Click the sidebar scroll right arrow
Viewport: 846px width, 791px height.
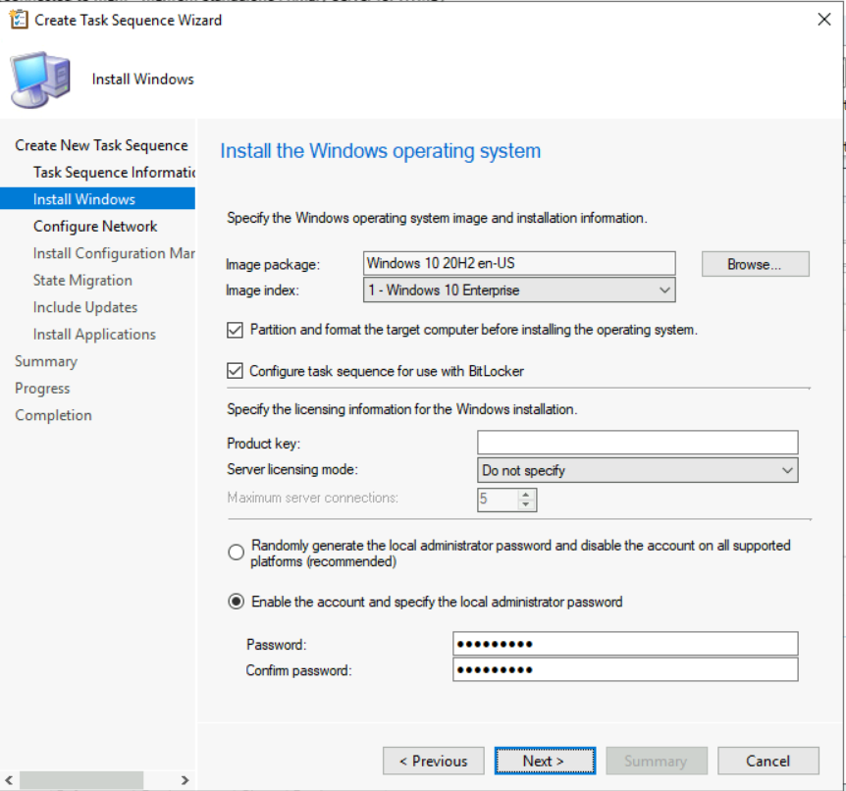(x=185, y=780)
